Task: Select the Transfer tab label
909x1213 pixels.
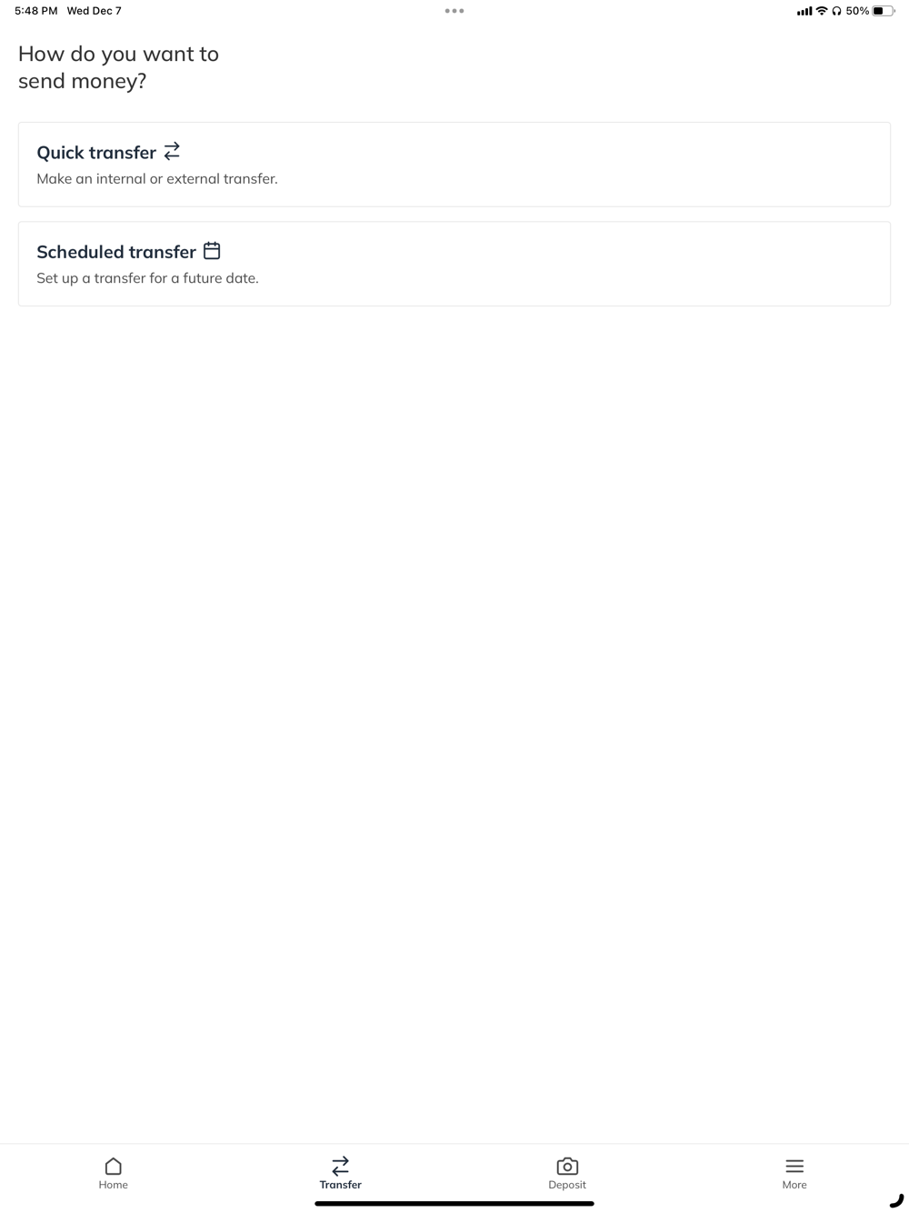Action: (340, 1185)
